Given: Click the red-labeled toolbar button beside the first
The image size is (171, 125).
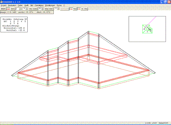Looking at the screenshot, I should point(8,9).
